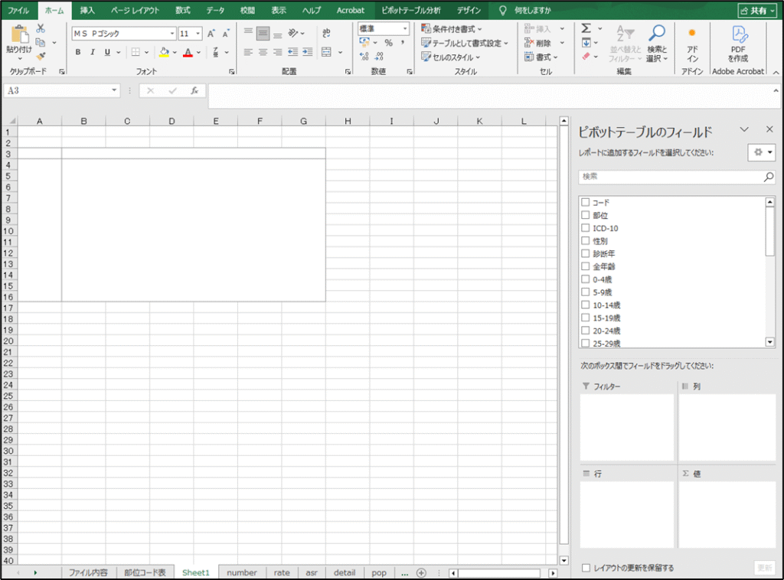Open 条件付き書式 conditional formatting
The image size is (784, 580).
click(x=452, y=29)
